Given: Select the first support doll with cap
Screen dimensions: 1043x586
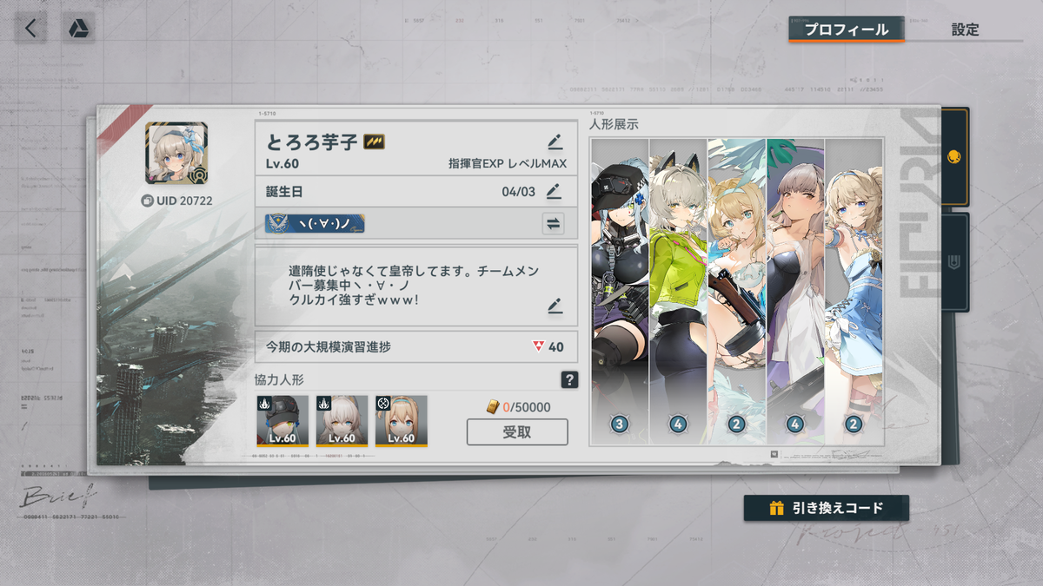Looking at the screenshot, I should point(282,421).
